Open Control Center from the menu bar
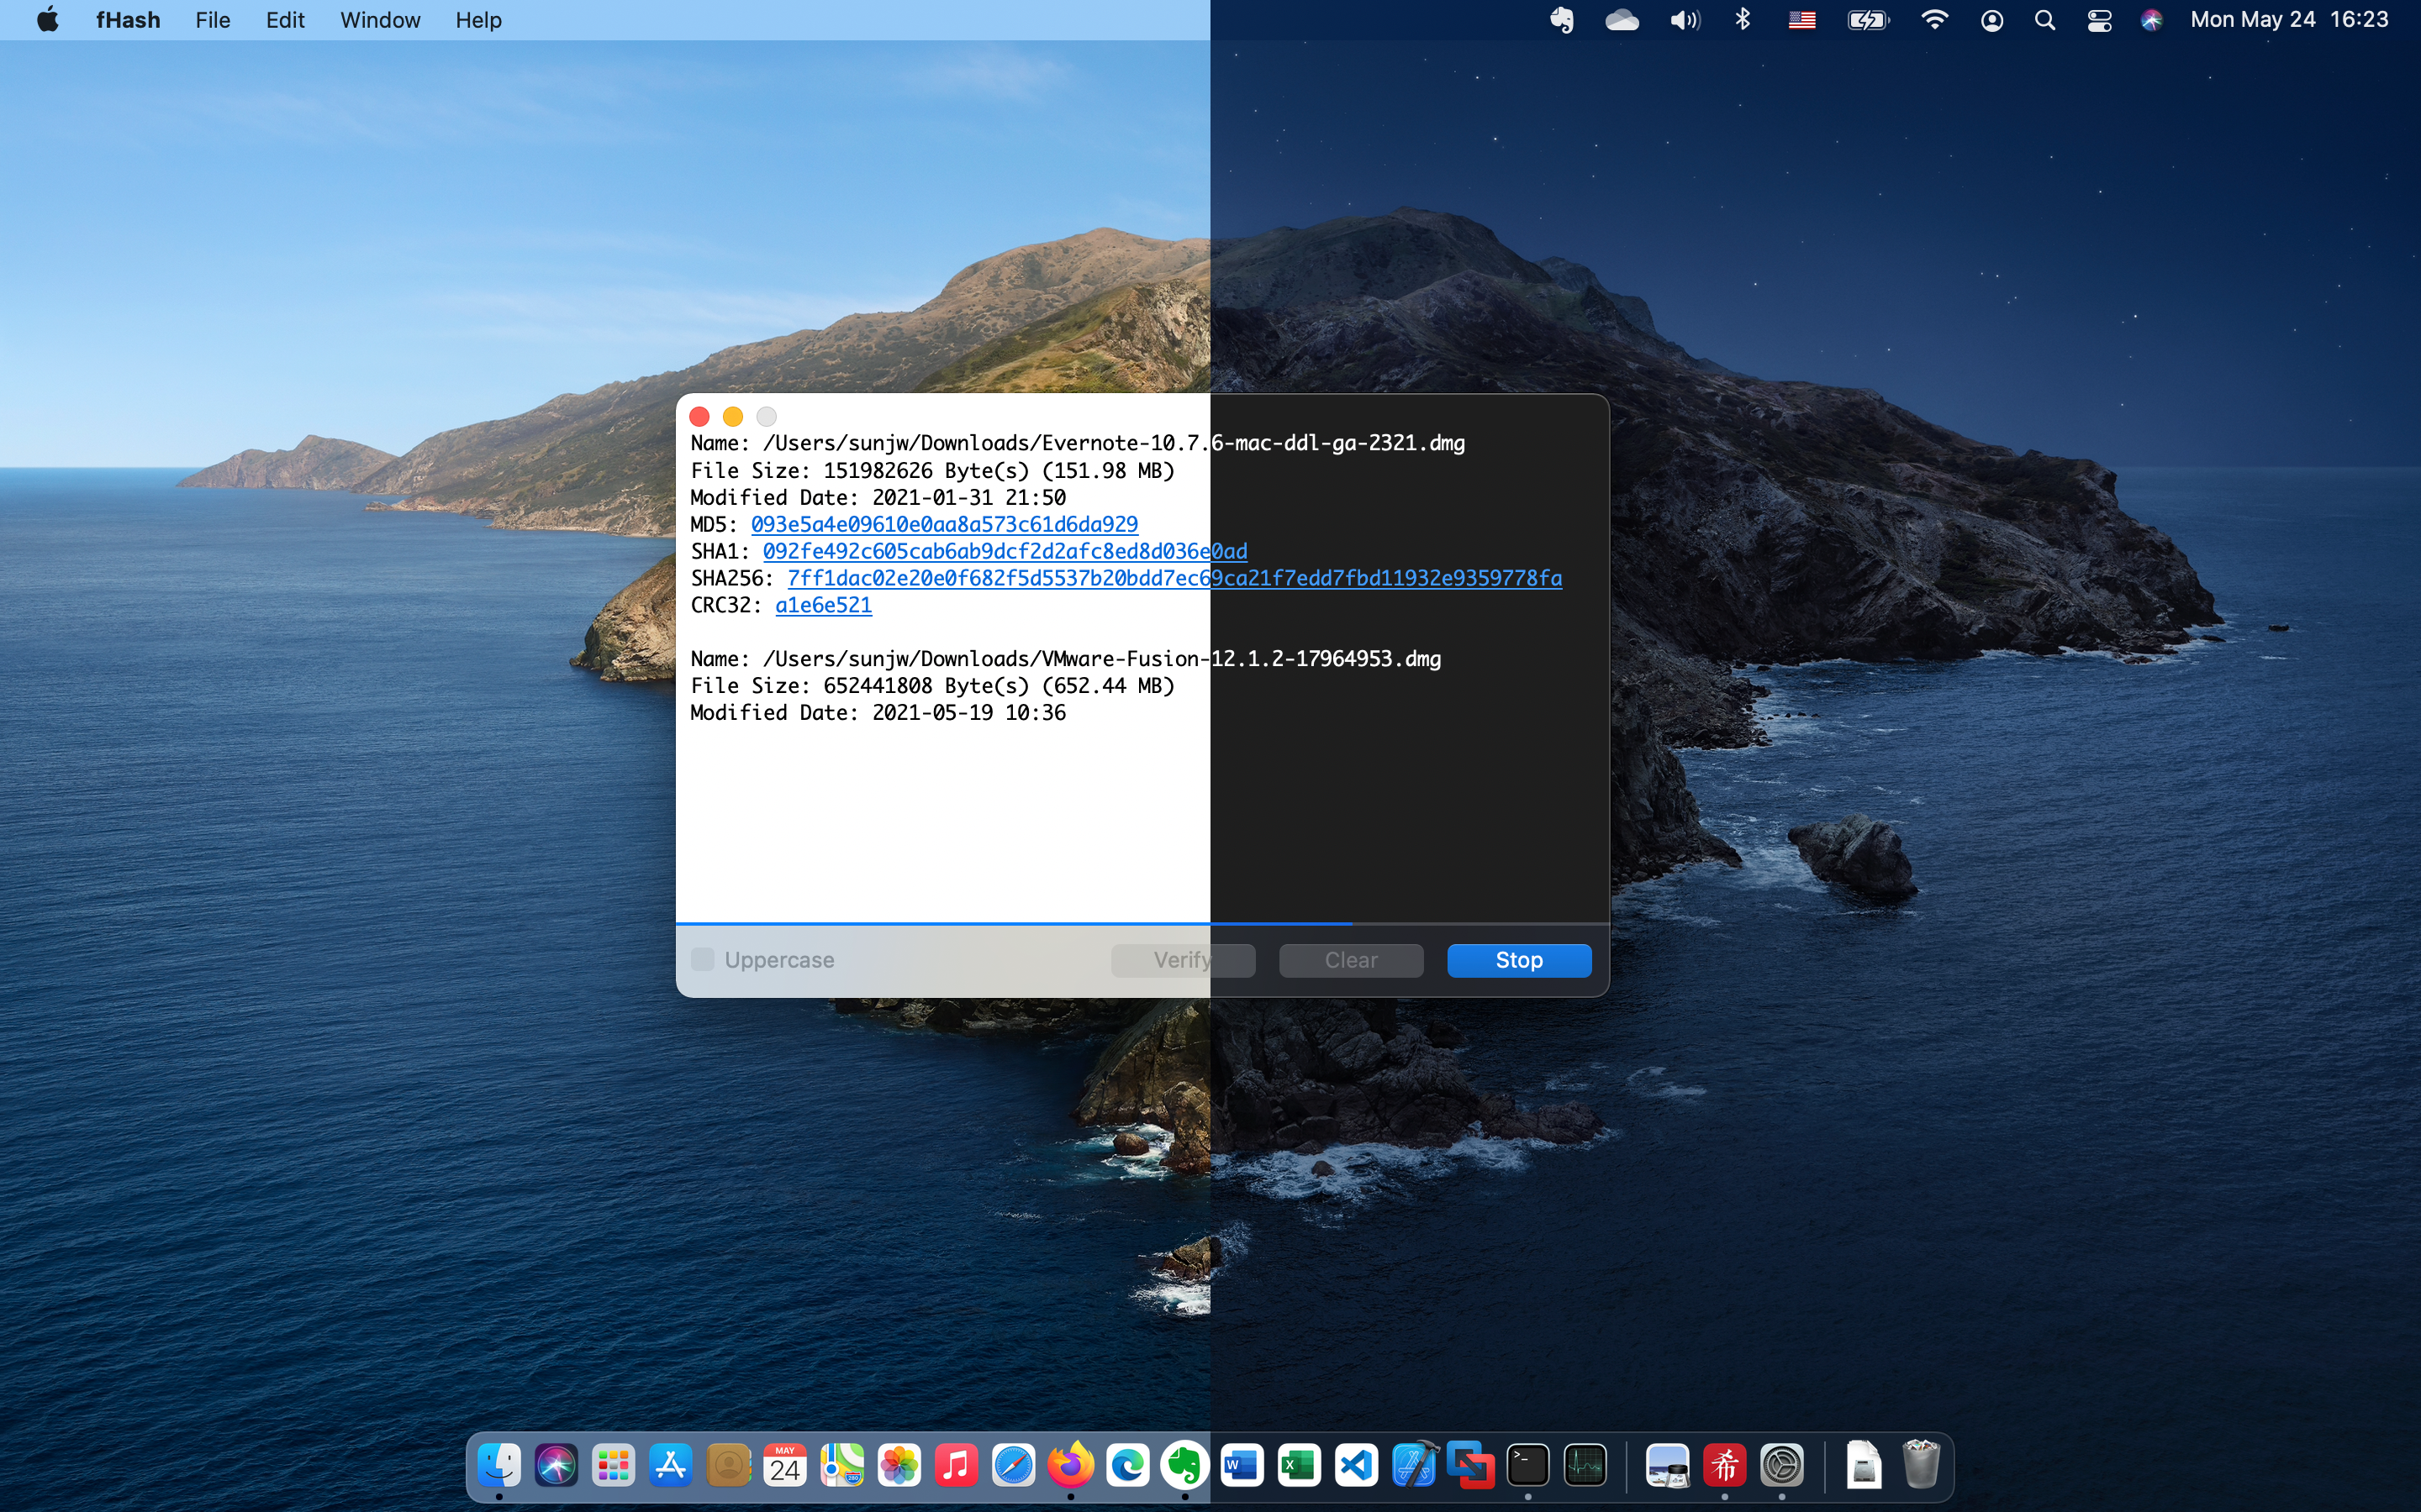Image resolution: width=2421 pixels, height=1512 pixels. point(2099,19)
